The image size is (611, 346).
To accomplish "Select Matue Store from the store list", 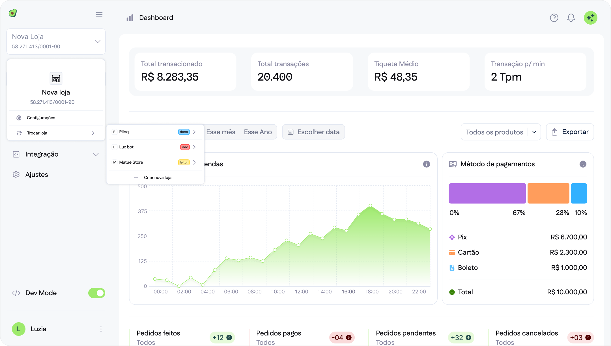I will (131, 162).
